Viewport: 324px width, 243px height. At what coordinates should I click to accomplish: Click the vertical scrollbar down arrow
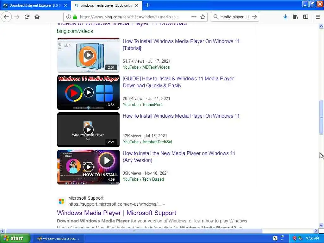pos(321,225)
